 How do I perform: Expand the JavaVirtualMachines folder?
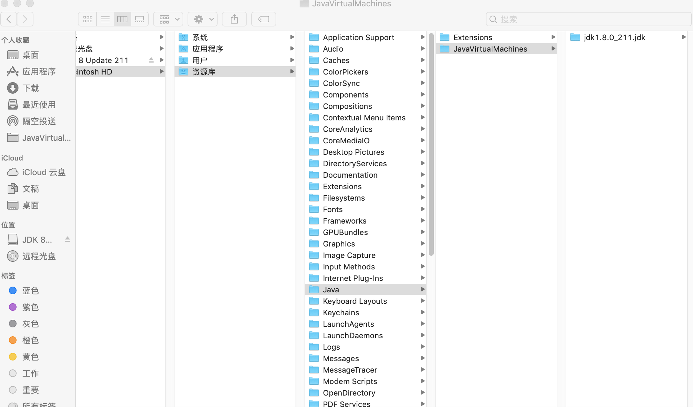click(553, 48)
